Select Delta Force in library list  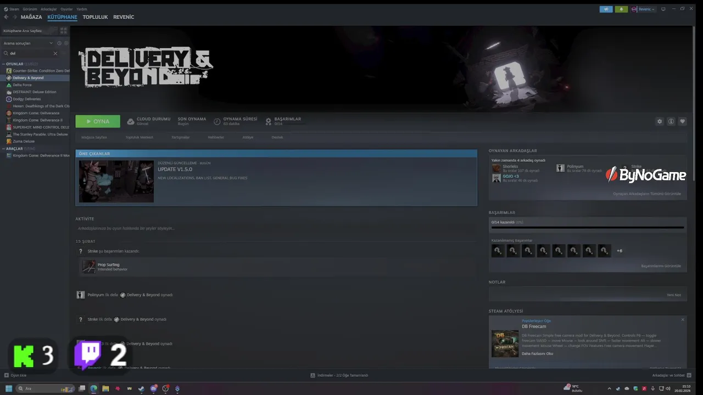coord(36,85)
